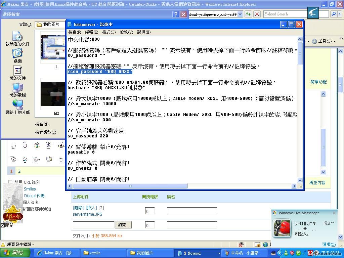This screenshot has height=258, width=344.
Task: Click the IE refresh button
Action: (x=248, y=14)
